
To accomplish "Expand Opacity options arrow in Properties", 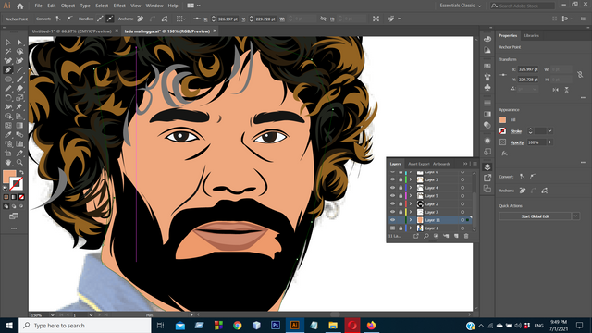I will (549, 142).
